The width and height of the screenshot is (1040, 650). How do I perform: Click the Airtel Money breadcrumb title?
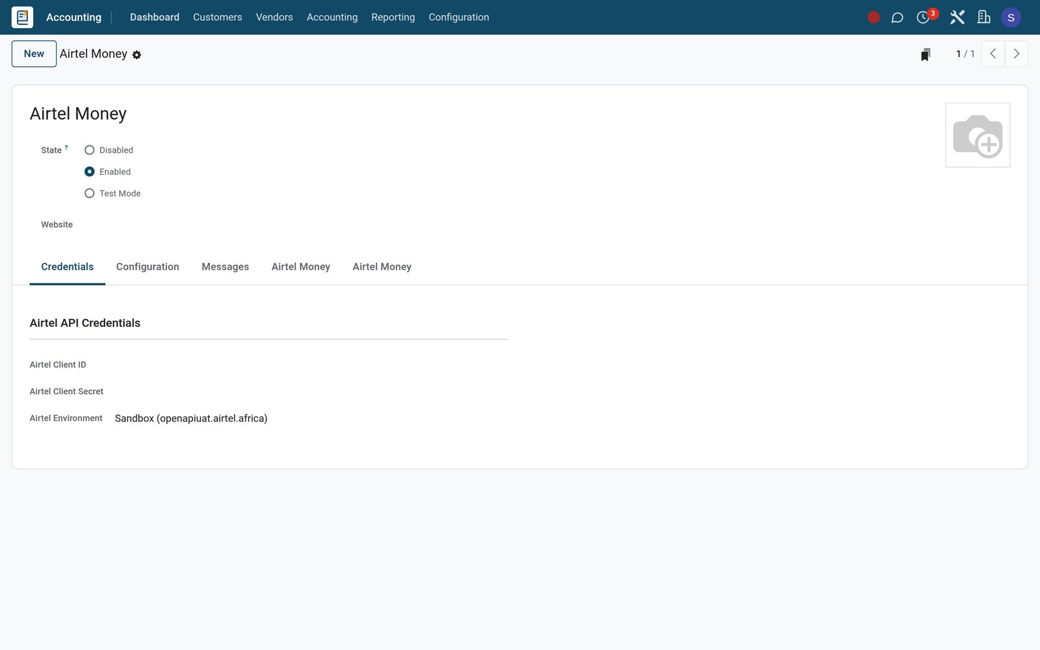[x=94, y=54]
